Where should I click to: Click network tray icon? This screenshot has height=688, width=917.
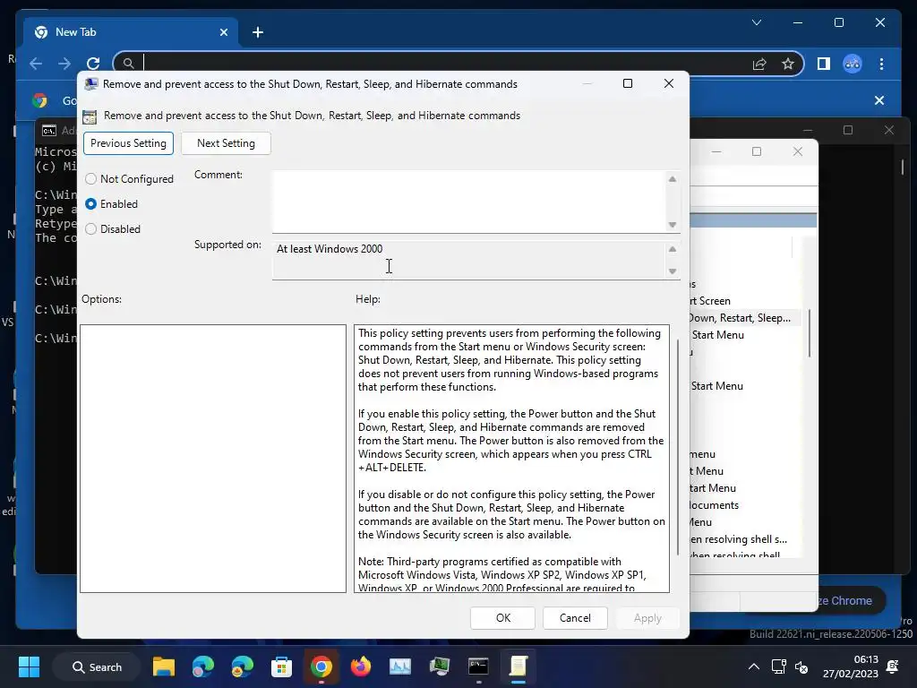click(778, 666)
